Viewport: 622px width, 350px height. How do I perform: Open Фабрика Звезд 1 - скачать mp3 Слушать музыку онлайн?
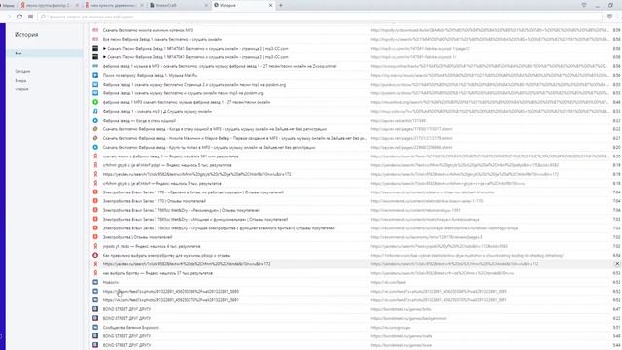point(157,111)
